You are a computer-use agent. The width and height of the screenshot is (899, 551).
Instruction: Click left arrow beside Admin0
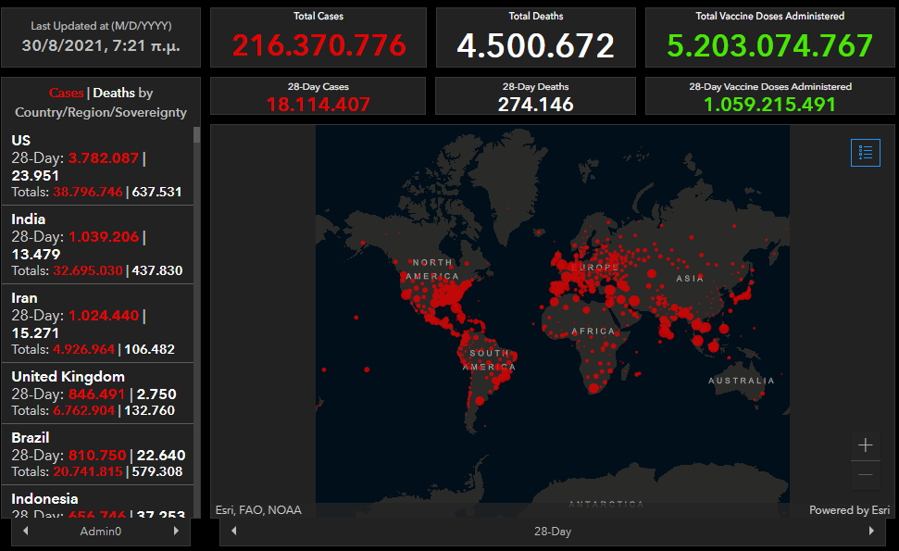pyautogui.click(x=25, y=532)
